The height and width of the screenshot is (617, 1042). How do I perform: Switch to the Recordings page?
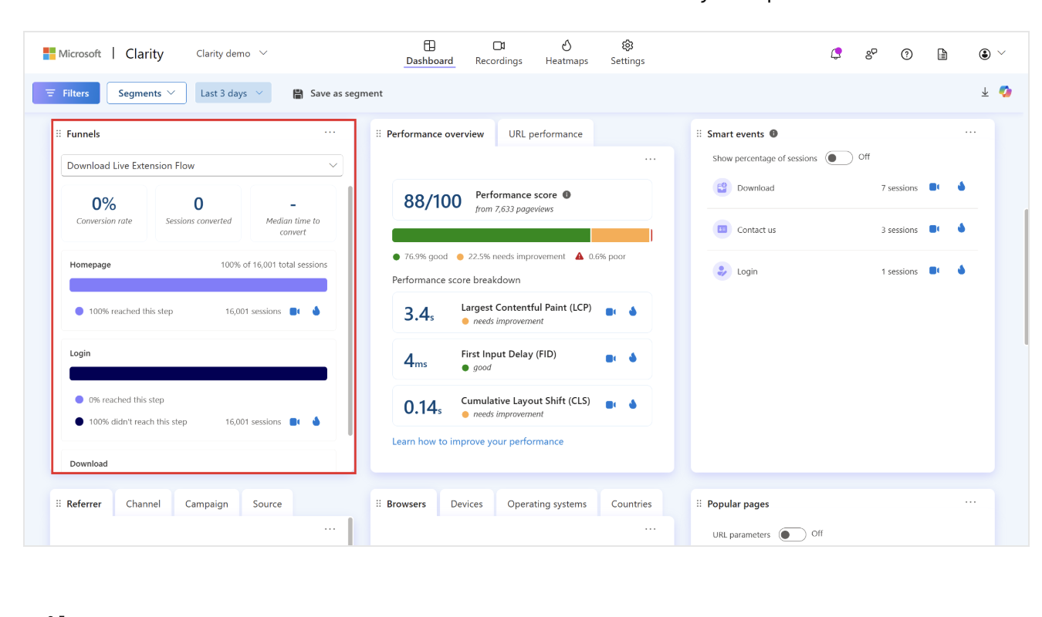(x=499, y=52)
